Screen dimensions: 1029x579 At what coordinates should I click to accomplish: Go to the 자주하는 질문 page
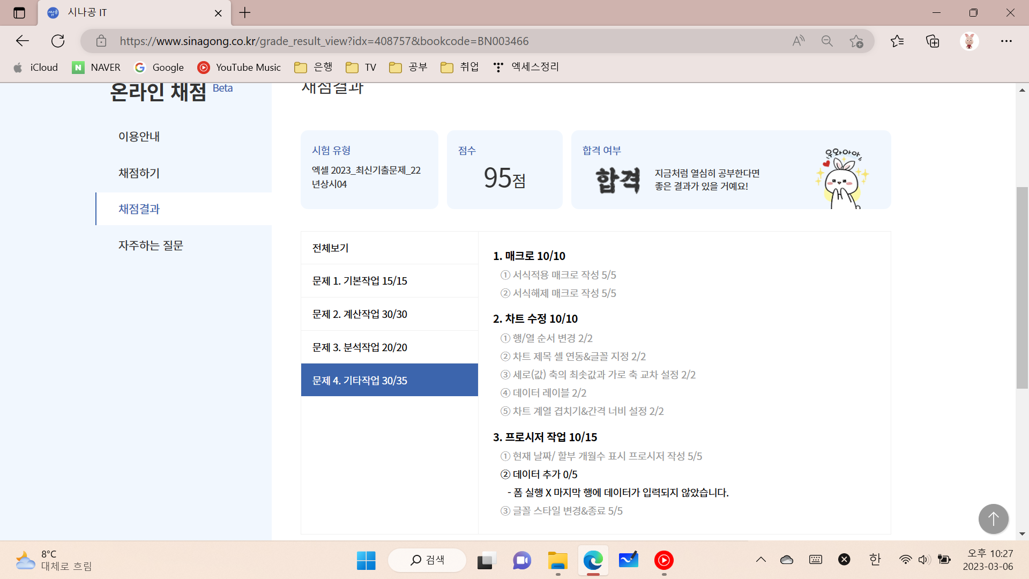point(151,246)
